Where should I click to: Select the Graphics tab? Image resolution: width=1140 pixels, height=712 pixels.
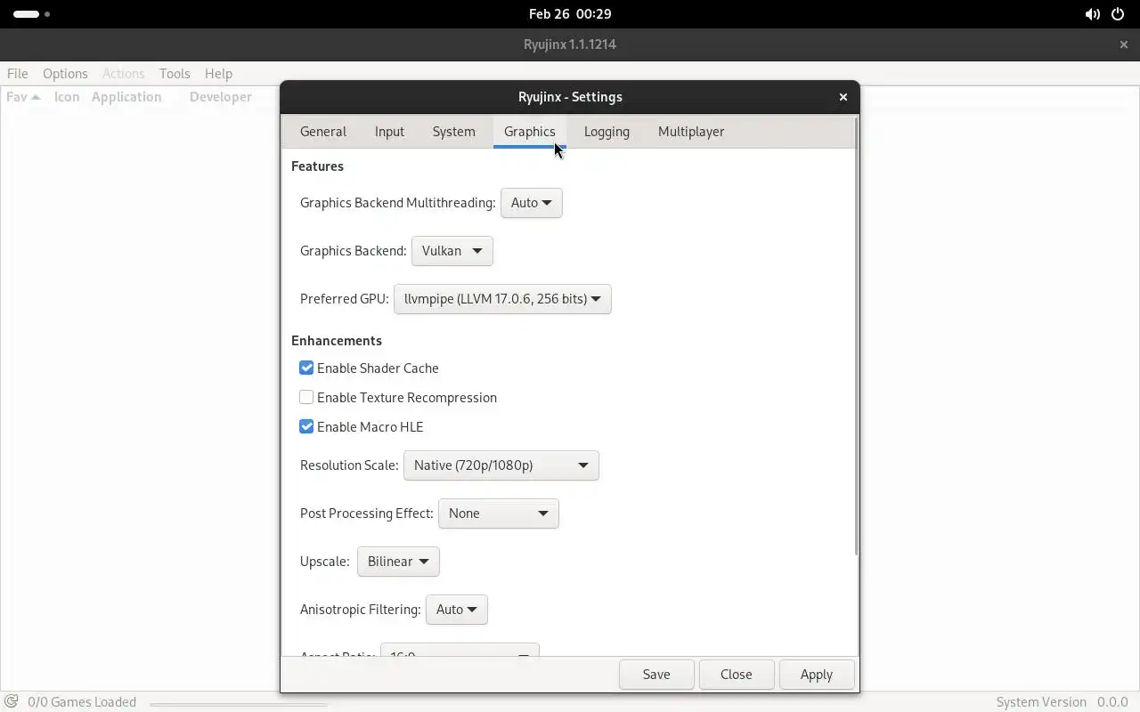coord(529,131)
